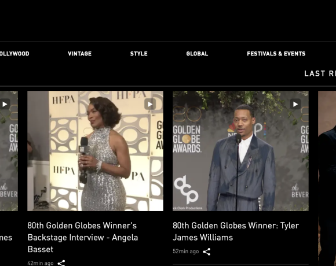Open article '80th Golden Globes Winner: Tyler James Williams'
Viewport: 336px width, 266px height.
tap(236, 231)
